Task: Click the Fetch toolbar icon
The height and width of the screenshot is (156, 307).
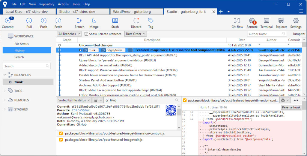Action: click(58, 21)
